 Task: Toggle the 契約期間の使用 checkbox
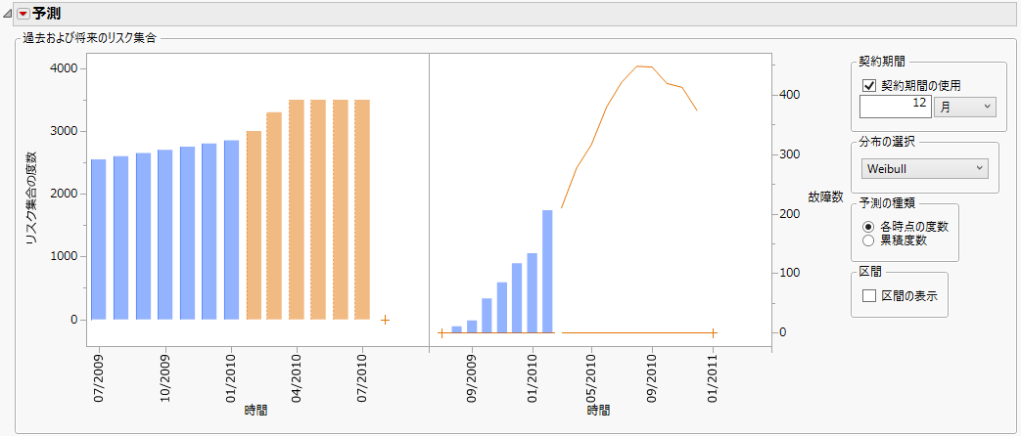click(868, 85)
